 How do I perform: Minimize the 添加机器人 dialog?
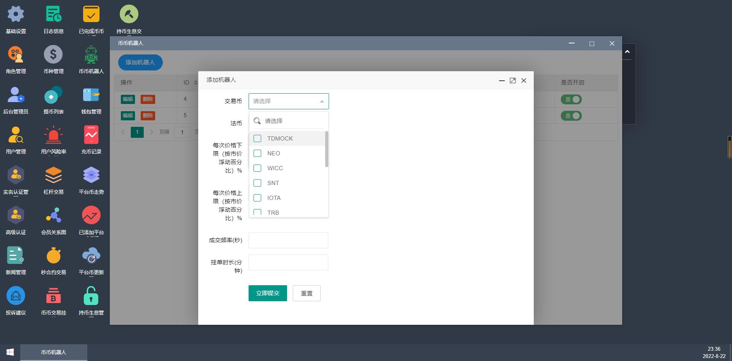point(502,81)
